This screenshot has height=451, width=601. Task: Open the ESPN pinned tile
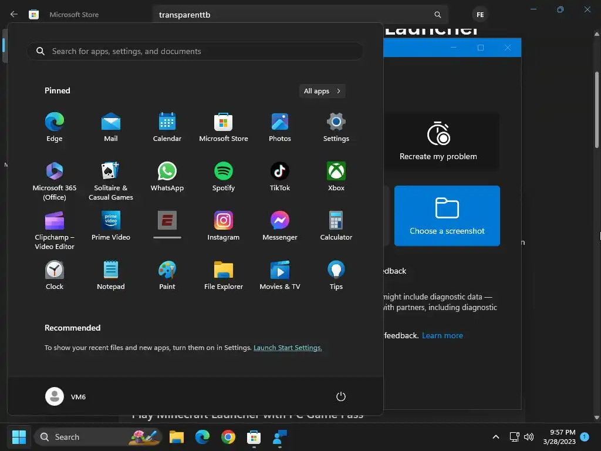pos(167,225)
